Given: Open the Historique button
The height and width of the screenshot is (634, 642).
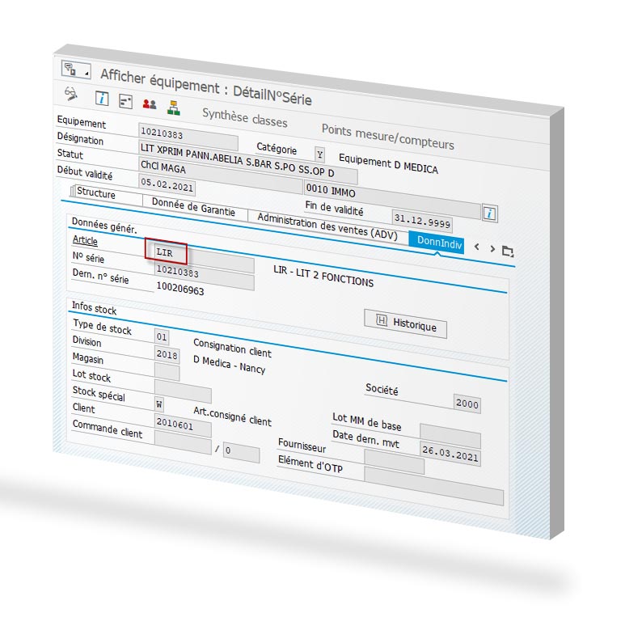Looking at the screenshot, I should pos(405,323).
